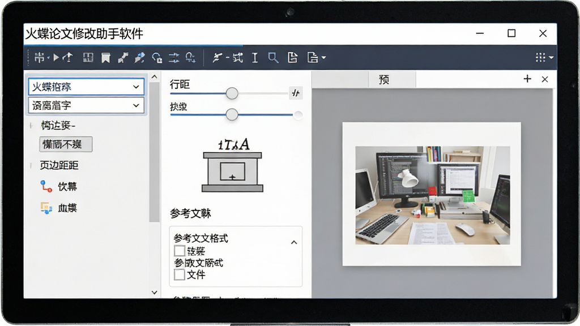Enable the 文件 checkbox
This screenshot has height=326, width=580.
pos(180,274)
